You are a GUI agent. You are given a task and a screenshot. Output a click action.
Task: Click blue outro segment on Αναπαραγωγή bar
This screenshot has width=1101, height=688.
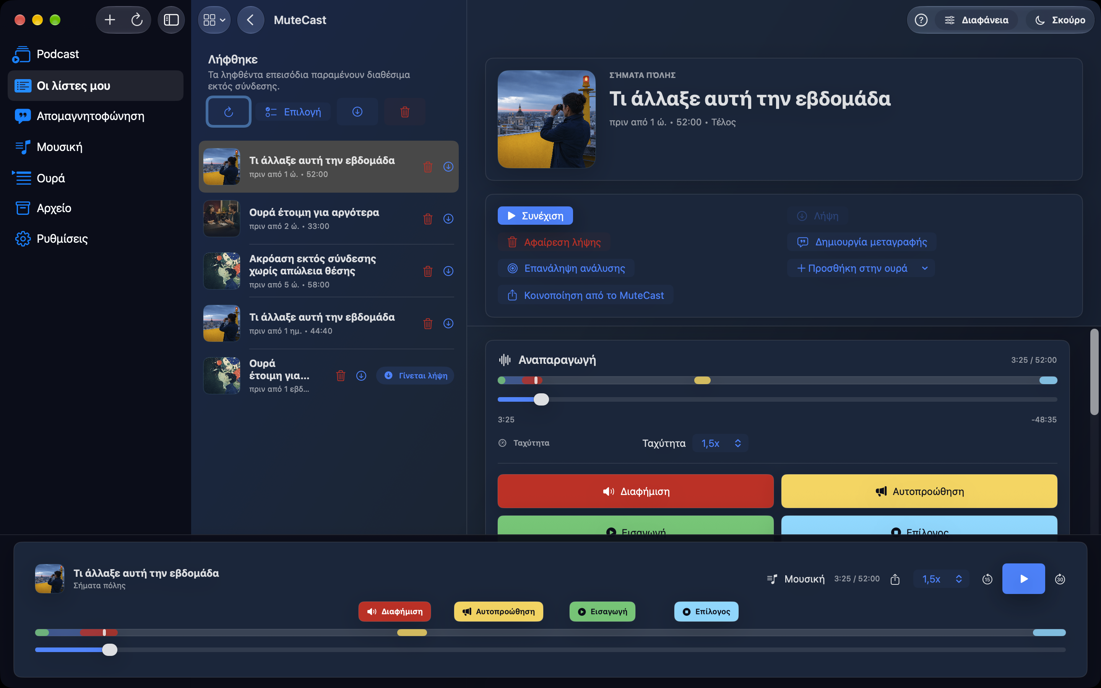pyautogui.click(x=1048, y=380)
